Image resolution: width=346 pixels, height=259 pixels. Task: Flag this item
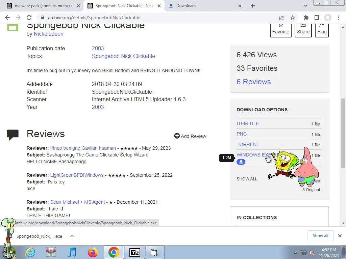click(x=322, y=30)
